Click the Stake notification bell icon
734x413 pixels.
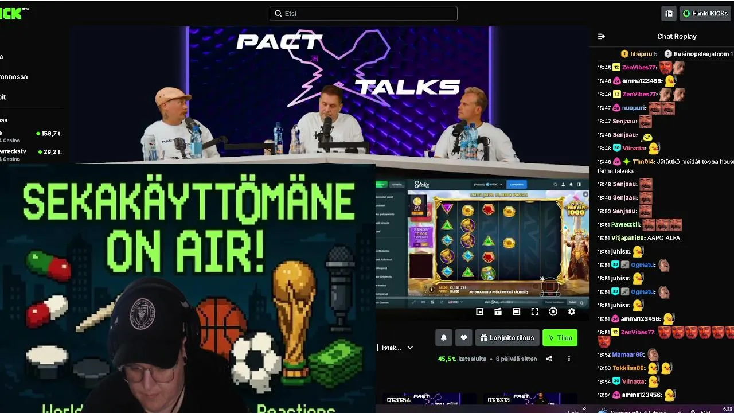click(571, 185)
